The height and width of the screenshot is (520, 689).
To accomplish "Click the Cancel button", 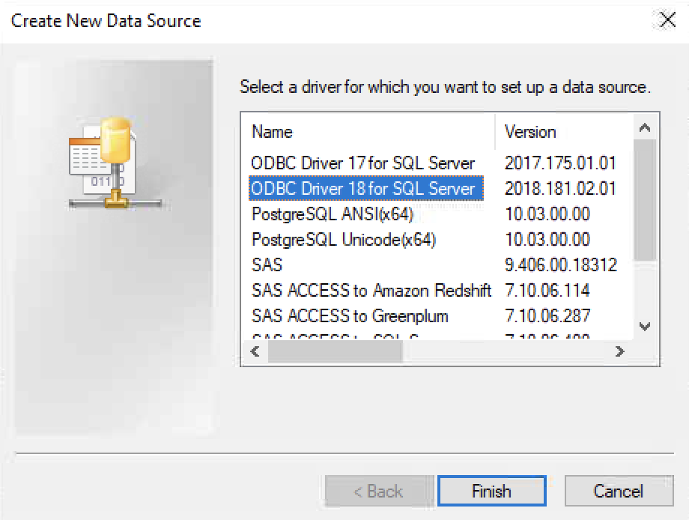I will [619, 491].
